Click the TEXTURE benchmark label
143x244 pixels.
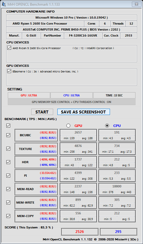click(26, 149)
